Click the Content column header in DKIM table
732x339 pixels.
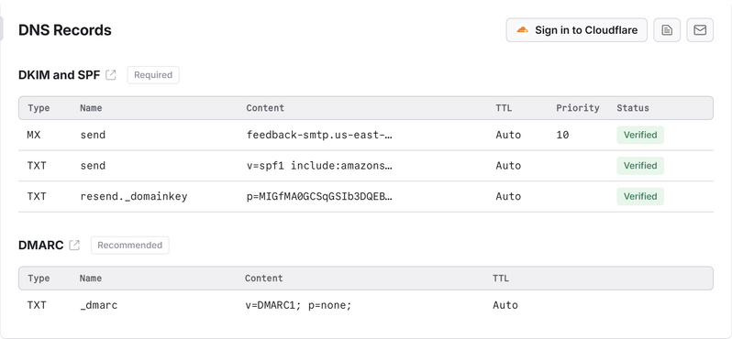pyautogui.click(x=265, y=108)
